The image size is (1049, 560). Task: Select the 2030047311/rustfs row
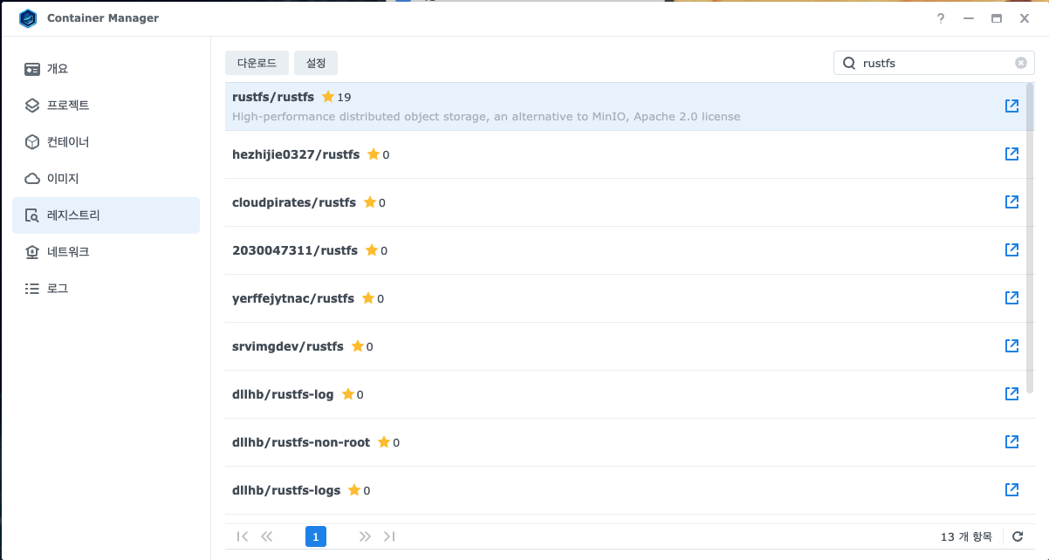tap(625, 250)
